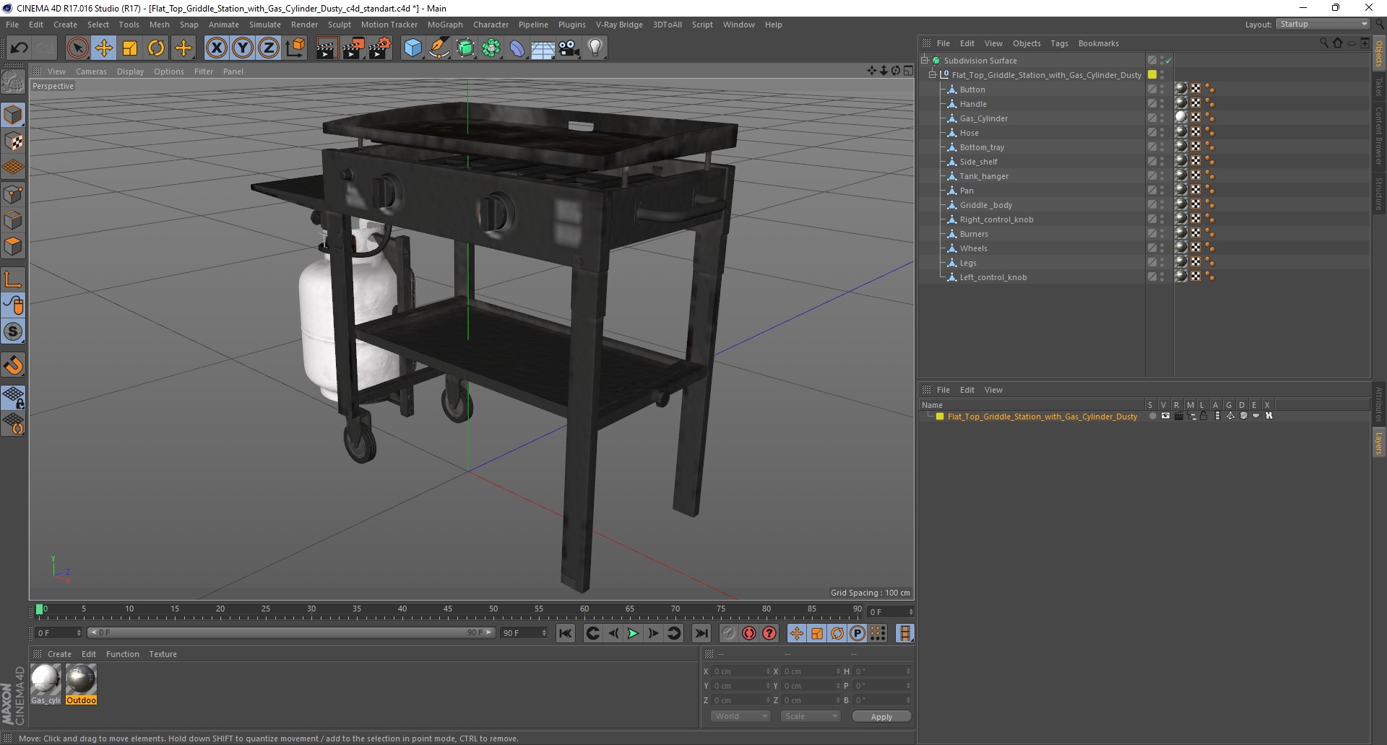Select the Gas_cyli material thumbnail
The width and height of the screenshot is (1387, 745).
(x=46, y=684)
